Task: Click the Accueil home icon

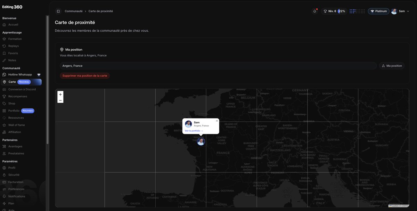Action: point(4,25)
